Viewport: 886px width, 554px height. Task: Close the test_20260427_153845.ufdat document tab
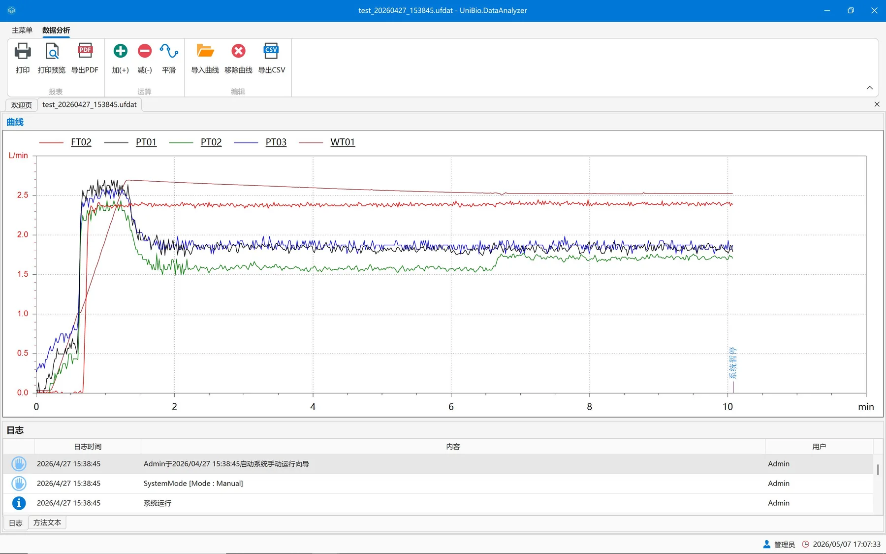click(877, 104)
